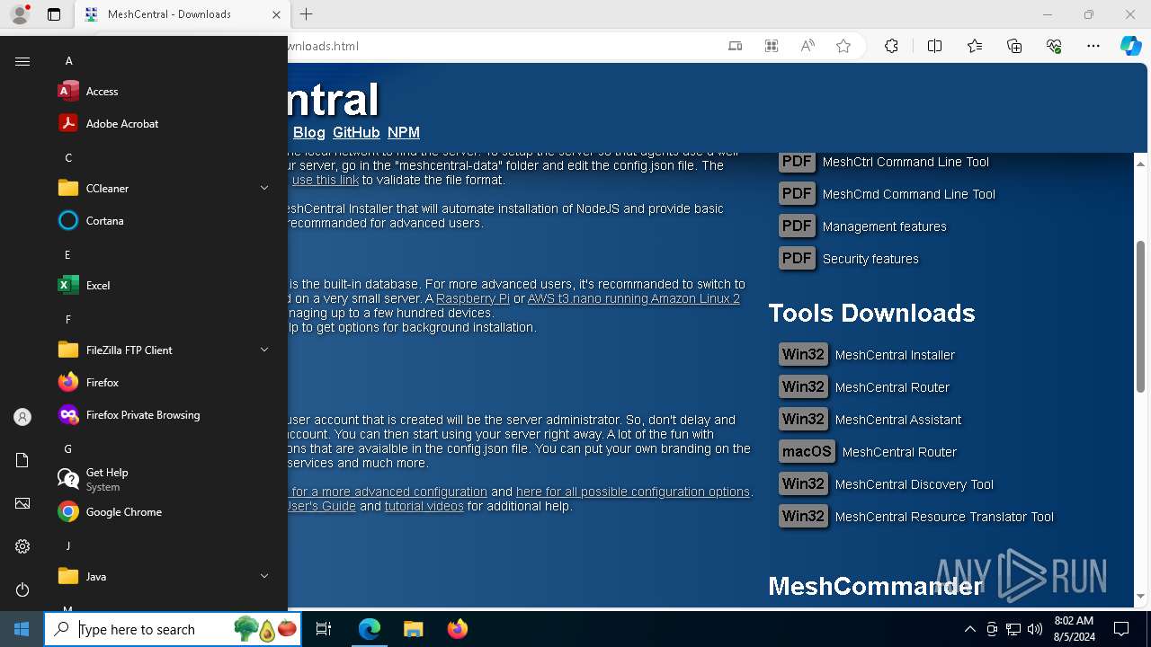Open the Copilot sidebar button
The image size is (1151, 647).
click(1130, 46)
